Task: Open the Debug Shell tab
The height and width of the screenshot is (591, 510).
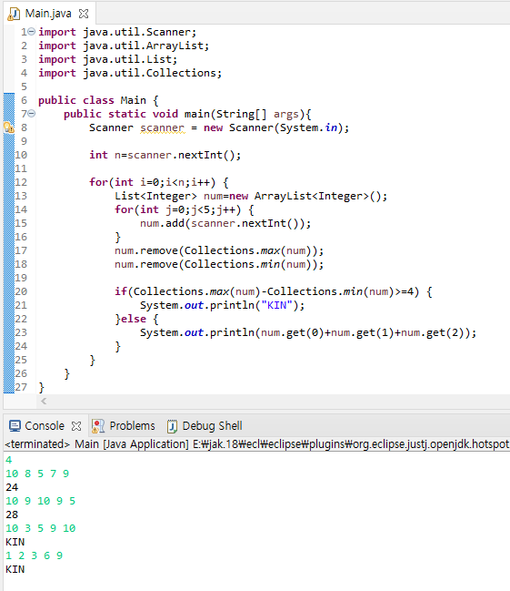Action: 213,426
